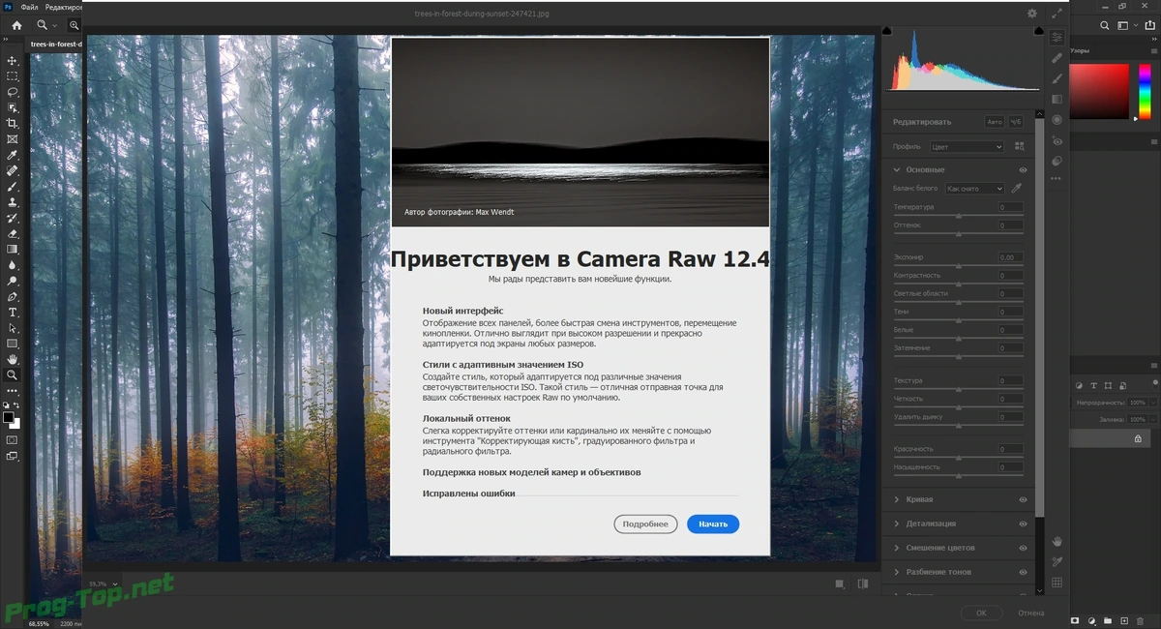Select the Gradient tool in Photoshop toolbar
The image size is (1161, 629).
click(13, 249)
